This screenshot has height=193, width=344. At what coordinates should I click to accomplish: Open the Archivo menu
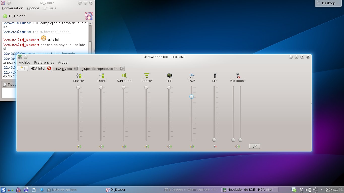[24, 62]
